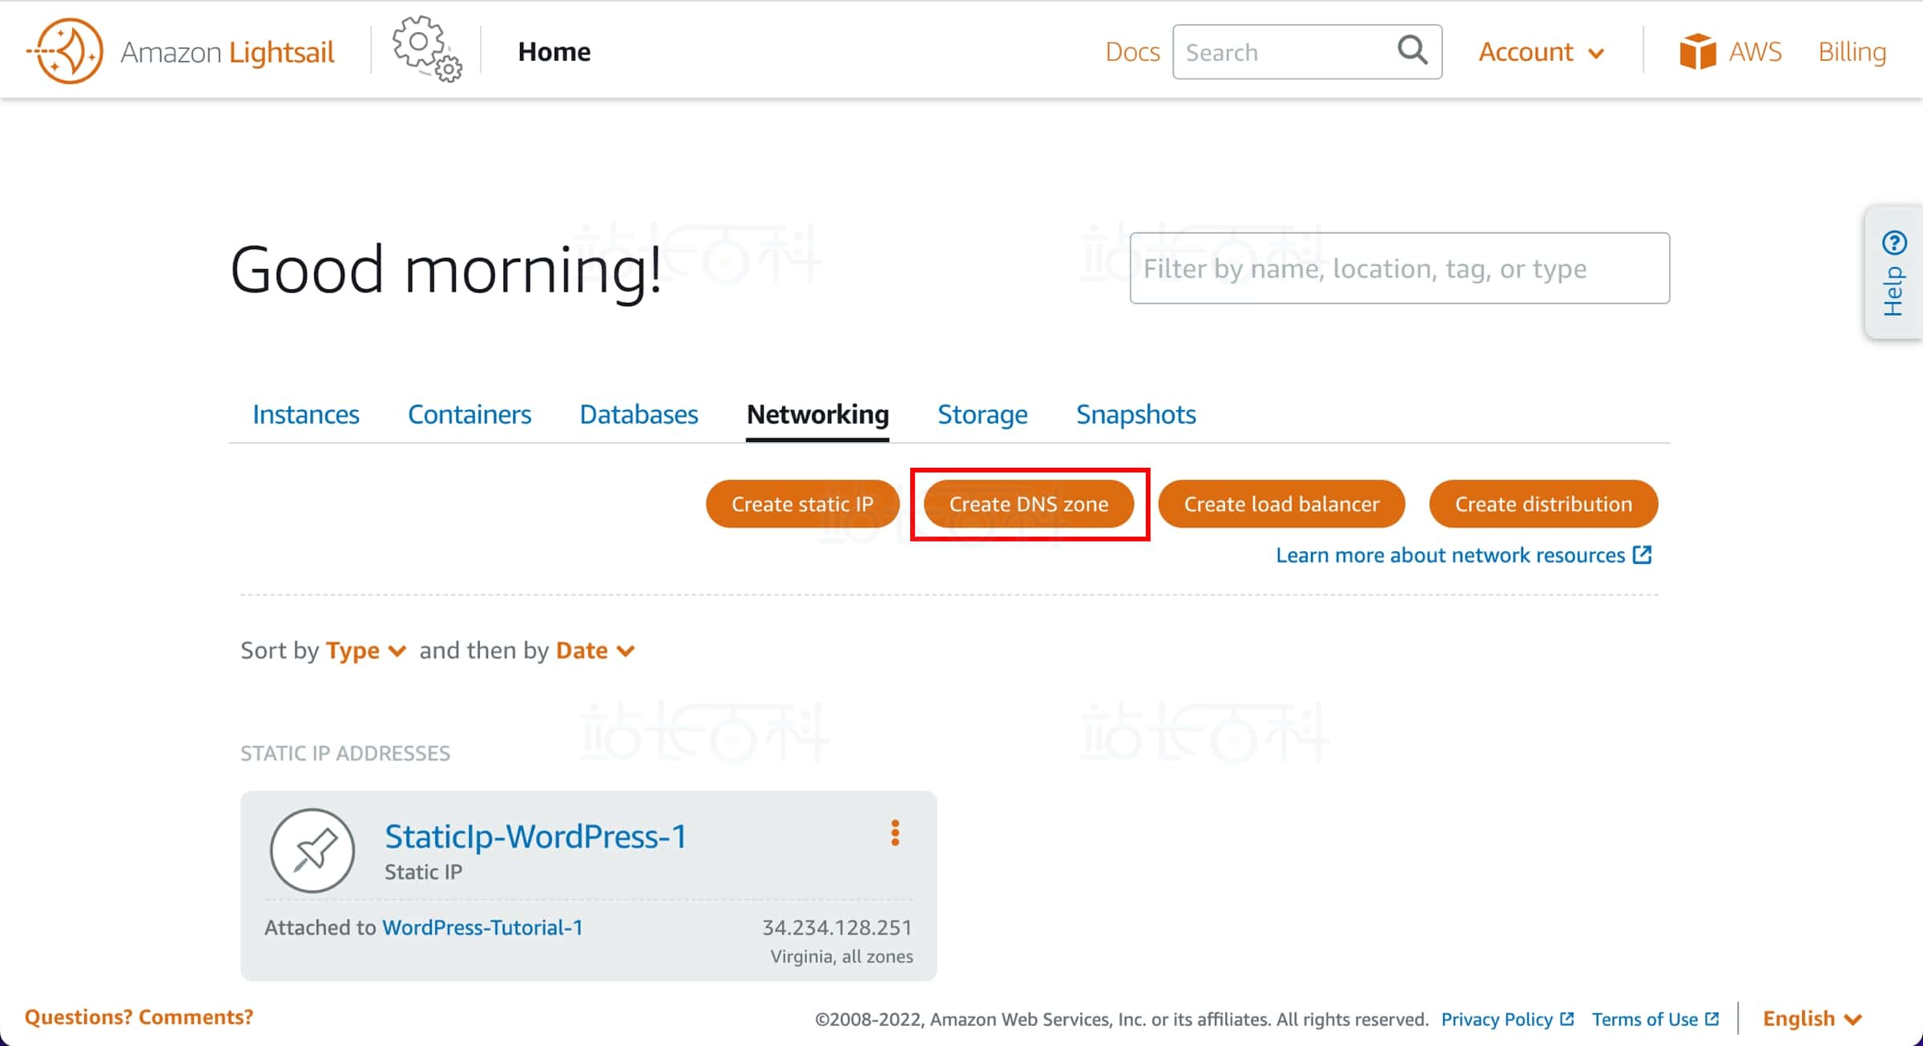Switch to the Instances tab
Image resolution: width=1923 pixels, height=1046 pixels.
(305, 414)
